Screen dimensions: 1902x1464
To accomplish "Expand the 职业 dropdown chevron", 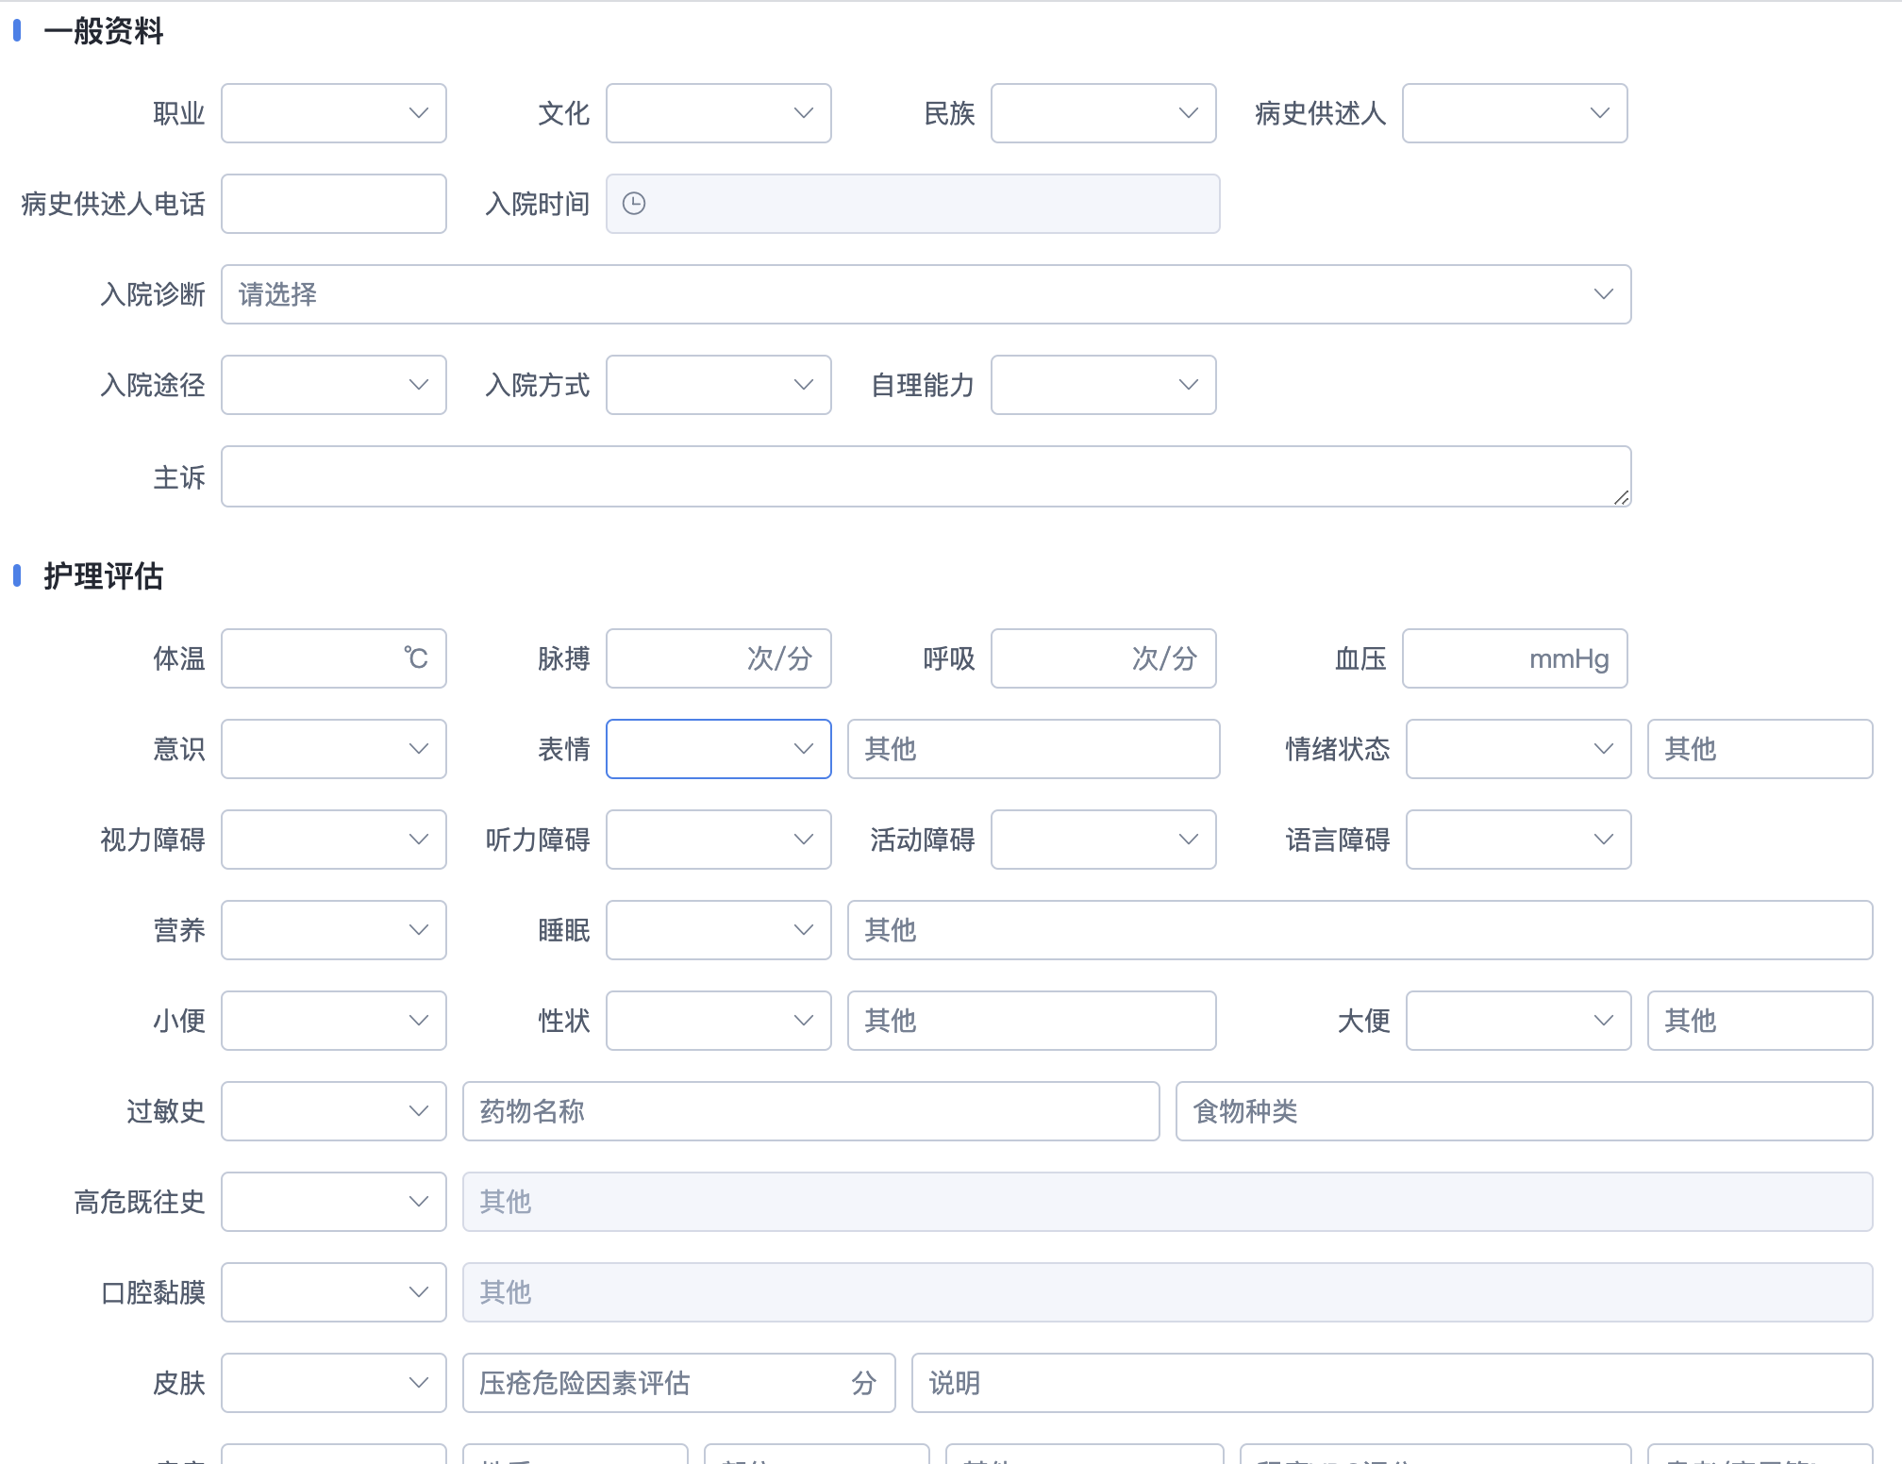I will click(418, 113).
